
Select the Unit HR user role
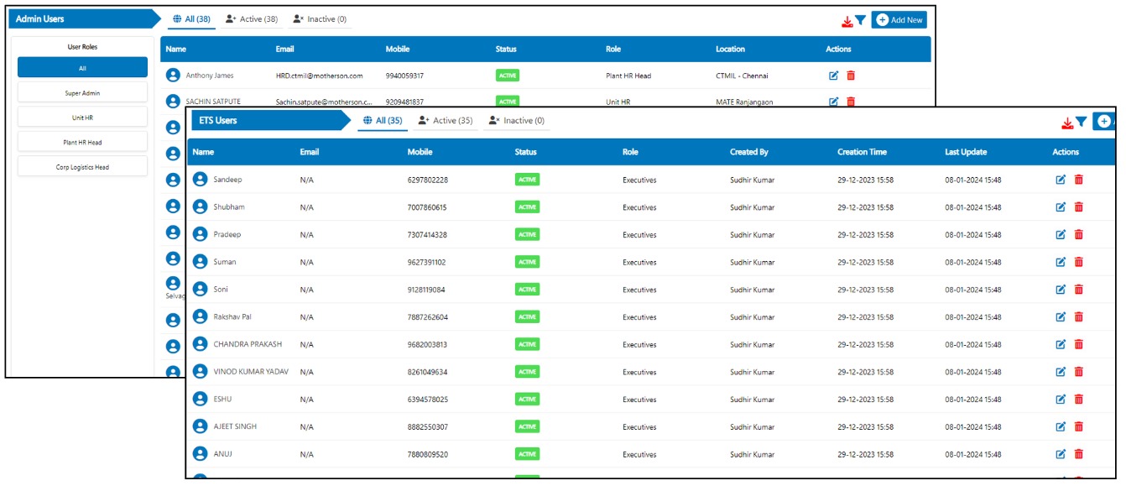82,118
